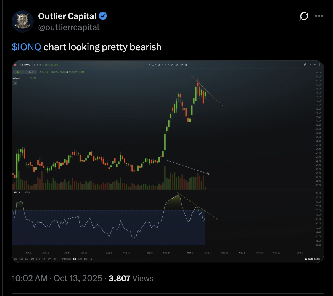The width and height of the screenshot is (333, 296).
Task: Collapse the Volume indicator panel chevron
Action: coord(15,83)
